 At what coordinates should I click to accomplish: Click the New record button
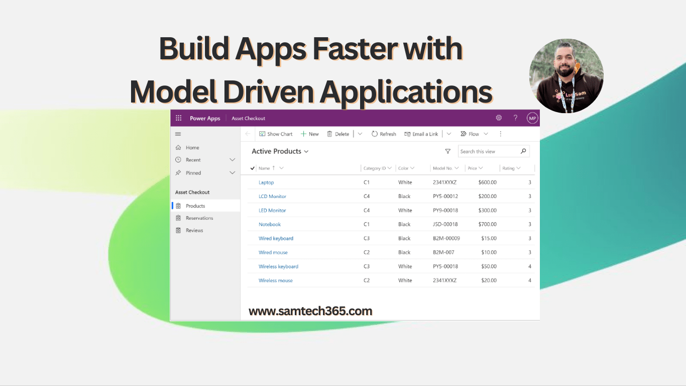point(310,134)
